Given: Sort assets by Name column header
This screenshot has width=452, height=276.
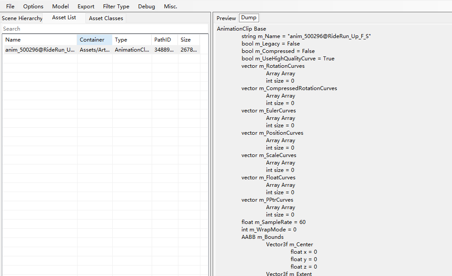Looking at the screenshot, I should coord(39,40).
